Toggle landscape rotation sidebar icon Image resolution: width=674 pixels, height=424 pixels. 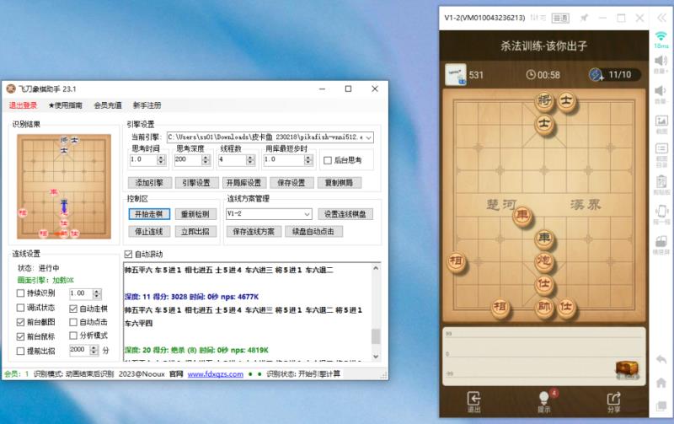(x=661, y=241)
